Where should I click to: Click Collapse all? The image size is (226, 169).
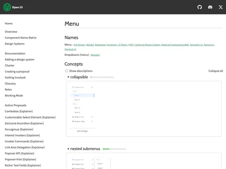tap(215, 71)
